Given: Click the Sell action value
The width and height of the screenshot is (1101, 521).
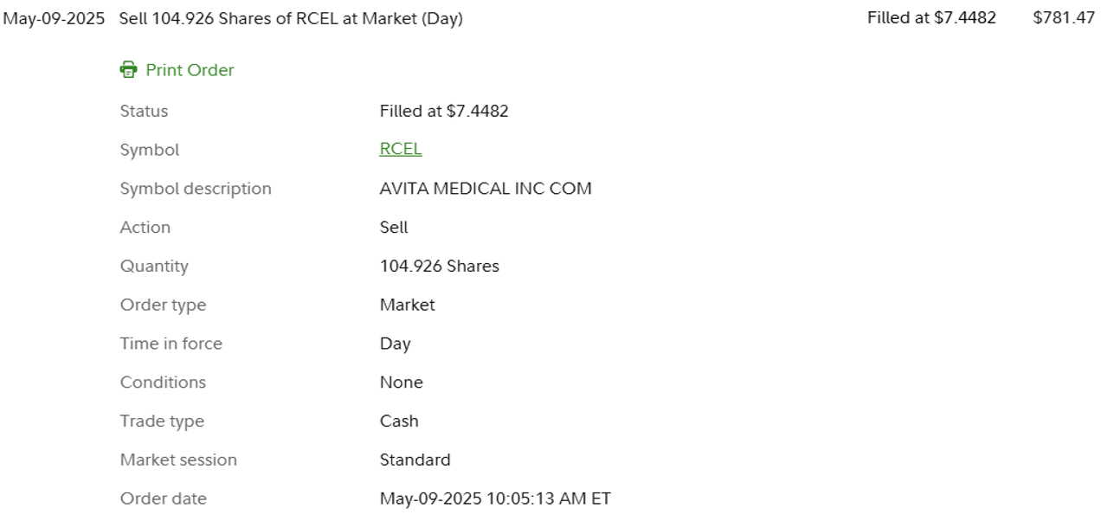Looking at the screenshot, I should click(x=393, y=228).
